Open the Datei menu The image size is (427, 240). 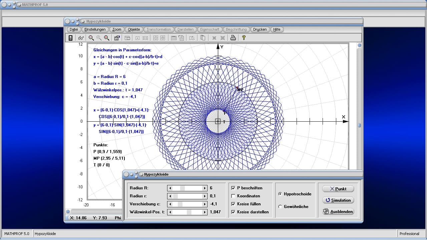(x=74, y=29)
